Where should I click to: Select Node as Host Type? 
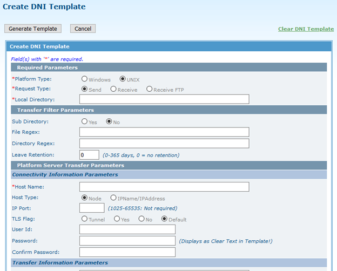coord(84,198)
